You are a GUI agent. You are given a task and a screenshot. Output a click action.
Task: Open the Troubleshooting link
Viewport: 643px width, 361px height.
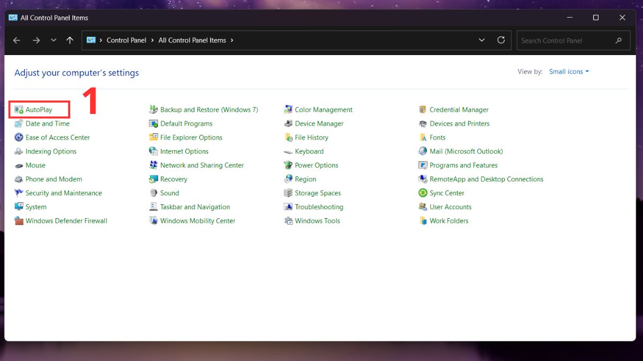319,207
